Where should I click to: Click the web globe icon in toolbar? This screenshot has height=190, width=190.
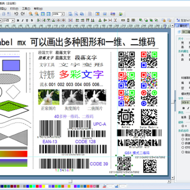click(x=121, y=14)
